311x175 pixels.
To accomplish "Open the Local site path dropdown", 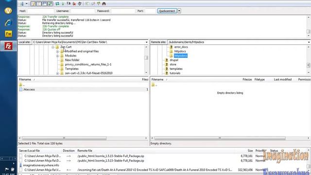I will click(147, 42).
